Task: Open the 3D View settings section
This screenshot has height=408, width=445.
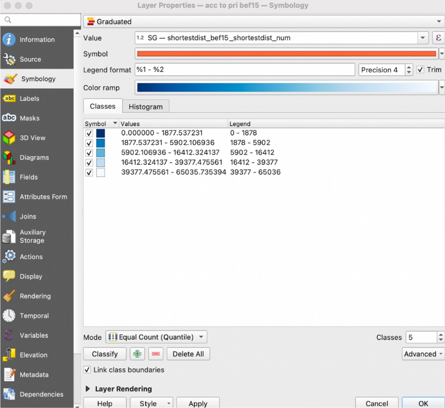Action: [32, 138]
